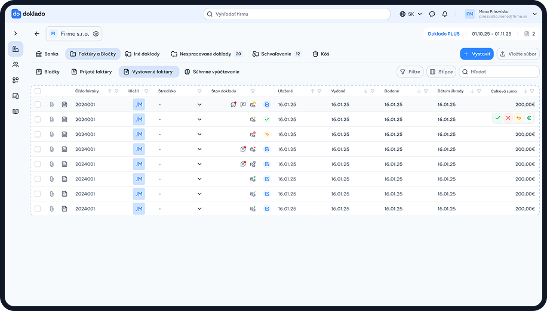Reject invoice with red X action button
The image size is (547, 311).
point(508,118)
